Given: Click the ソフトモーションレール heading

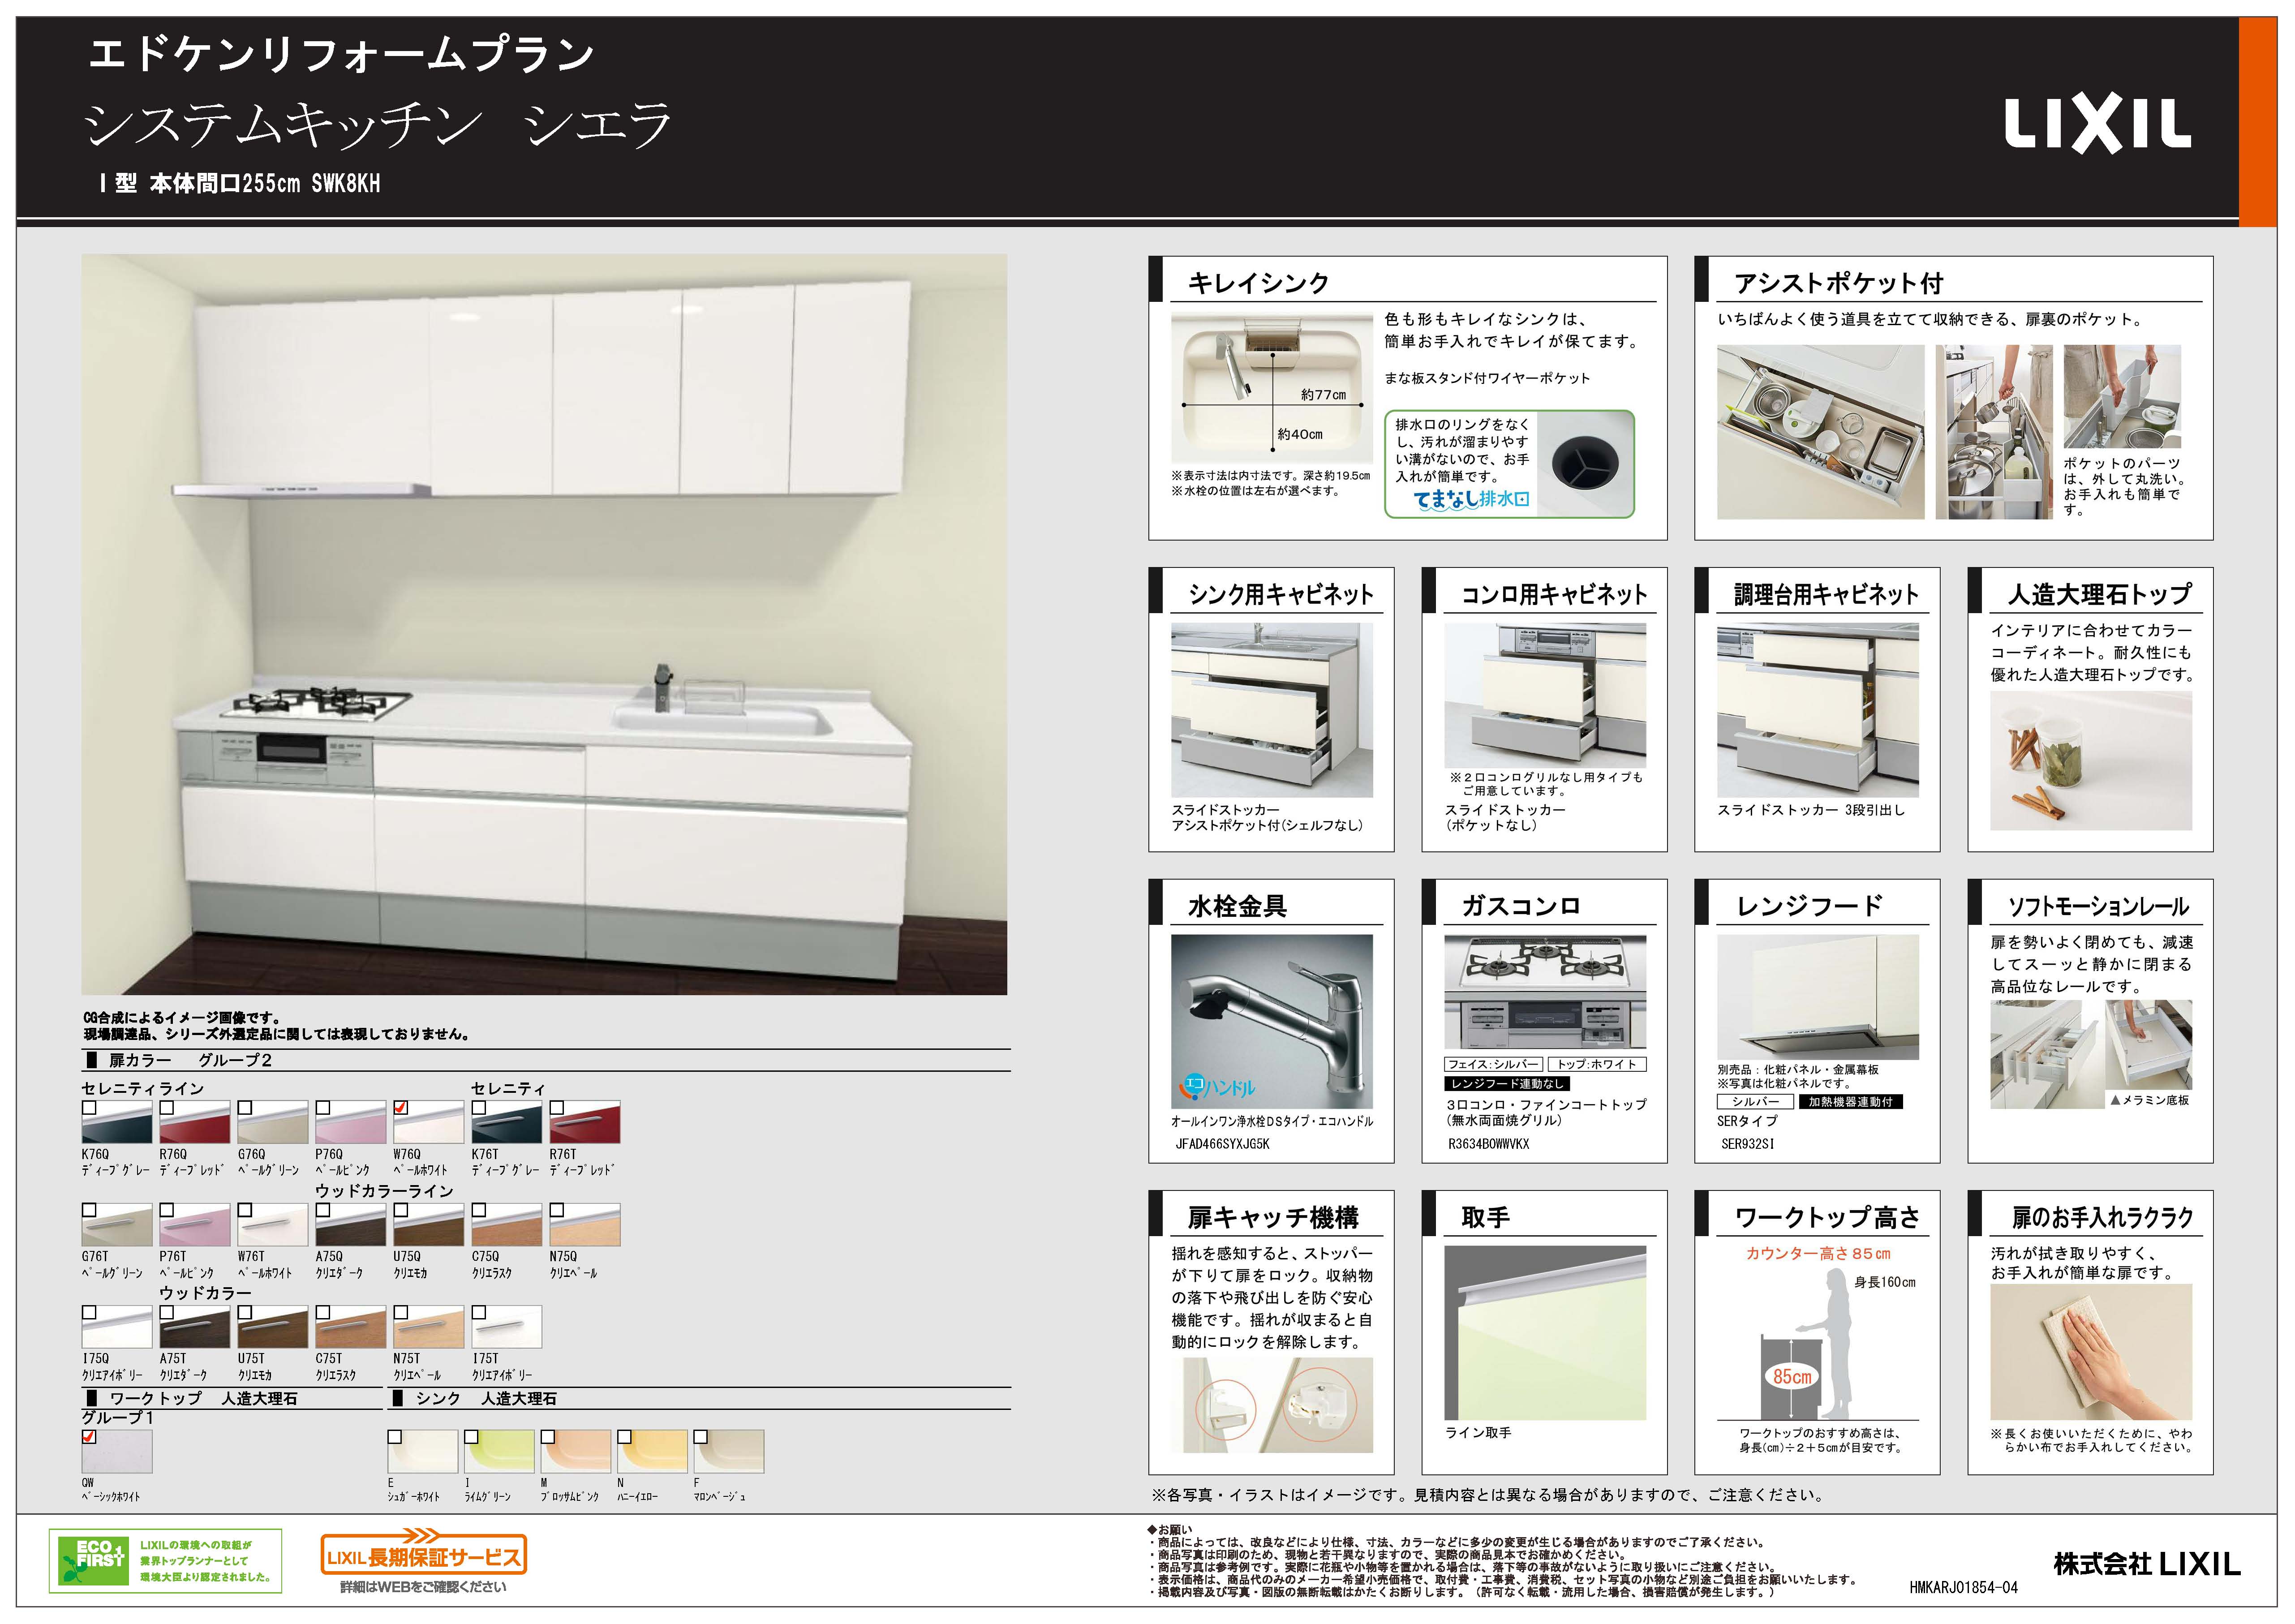Looking at the screenshot, I should (2098, 907).
